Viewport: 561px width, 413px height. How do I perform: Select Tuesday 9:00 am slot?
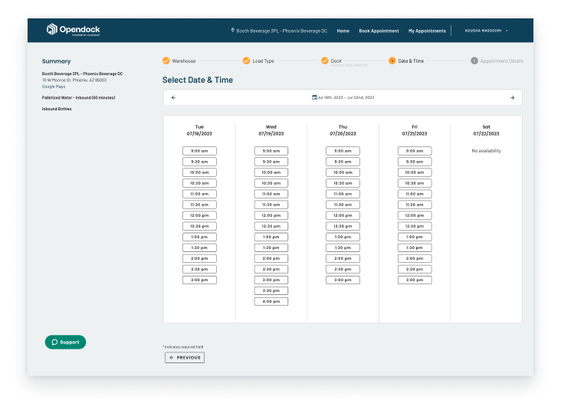199,151
